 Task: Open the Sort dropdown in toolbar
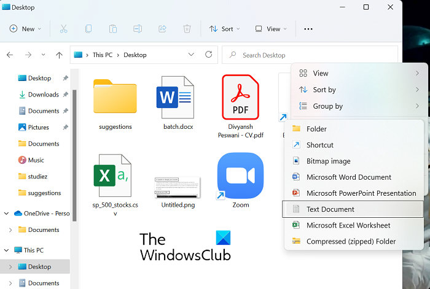point(225,29)
